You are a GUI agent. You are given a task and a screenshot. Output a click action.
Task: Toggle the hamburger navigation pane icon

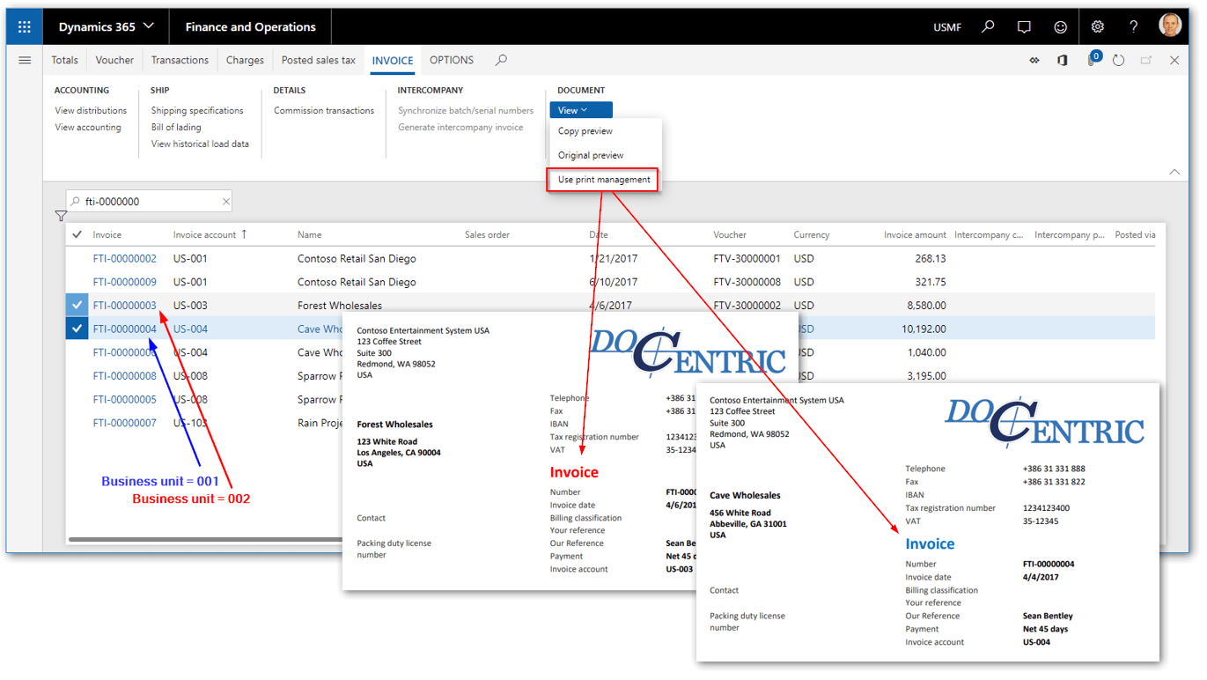[x=25, y=60]
